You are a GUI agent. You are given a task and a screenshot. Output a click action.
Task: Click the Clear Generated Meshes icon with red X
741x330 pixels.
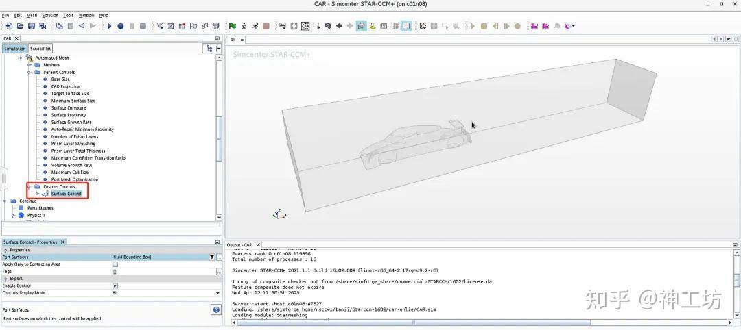point(182,27)
